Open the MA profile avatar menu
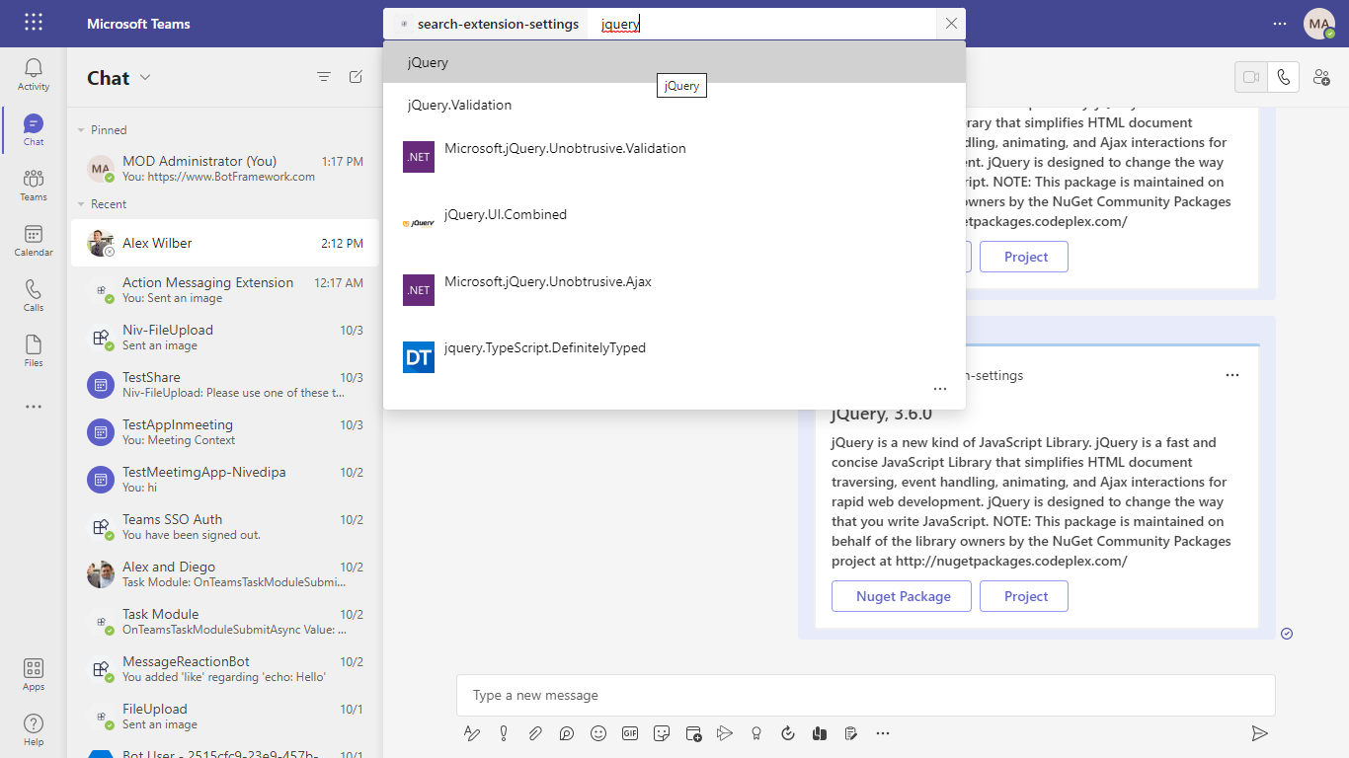 pyautogui.click(x=1319, y=24)
